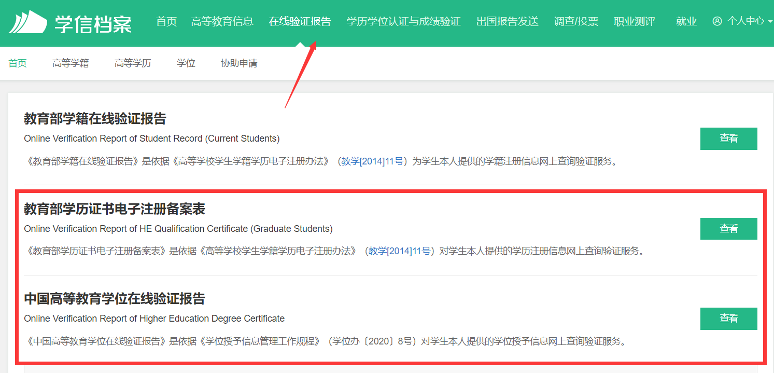View the 教育部学历证书电子注册备案表
Image resolution: width=774 pixels, height=373 pixels.
click(x=728, y=229)
